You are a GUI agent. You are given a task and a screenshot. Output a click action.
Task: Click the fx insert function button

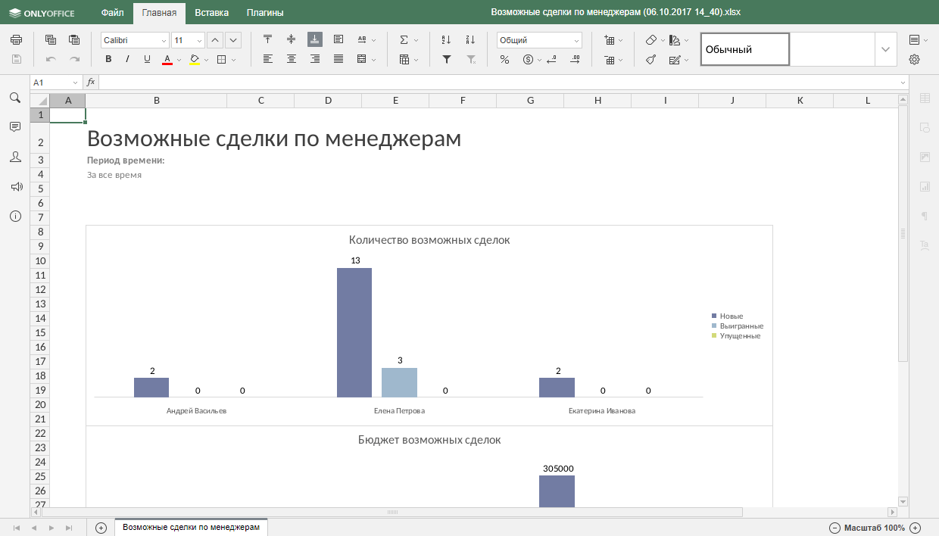[91, 82]
